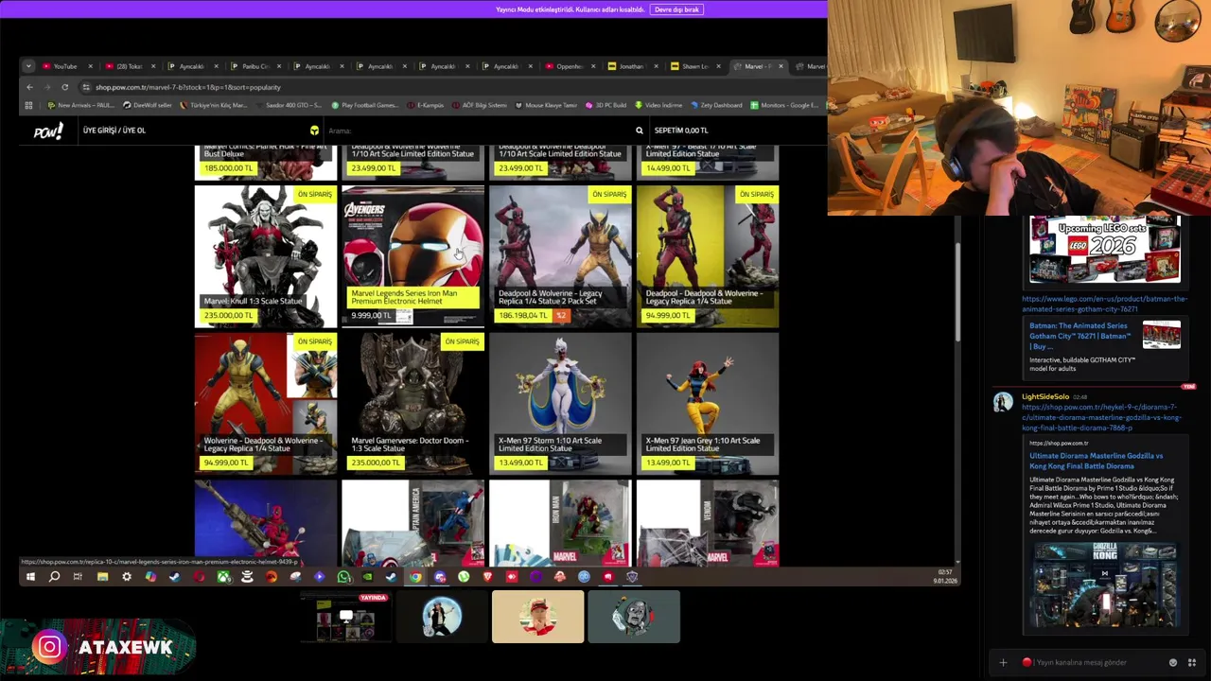The width and height of the screenshot is (1211, 681).
Task: Open Discord from the taskbar
Action: coord(440,577)
